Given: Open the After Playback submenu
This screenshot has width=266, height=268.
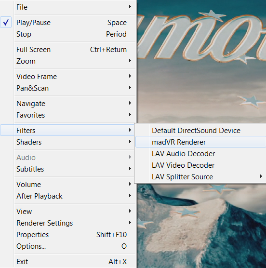Looking at the screenshot, I should pyautogui.click(x=68, y=196).
